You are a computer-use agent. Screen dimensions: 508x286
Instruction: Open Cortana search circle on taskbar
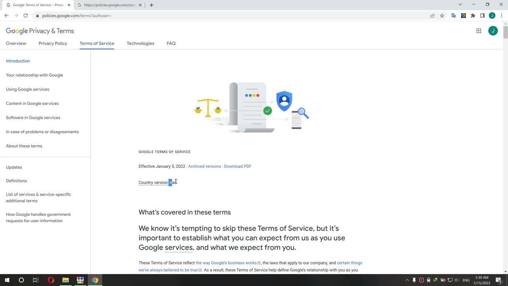click(x=21, y=280)
